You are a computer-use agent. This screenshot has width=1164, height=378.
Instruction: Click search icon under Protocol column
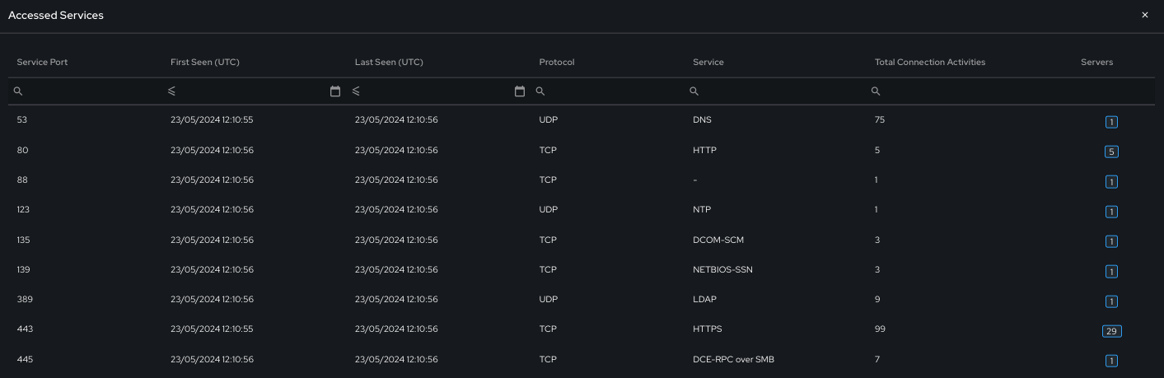[x=540, y=91]
